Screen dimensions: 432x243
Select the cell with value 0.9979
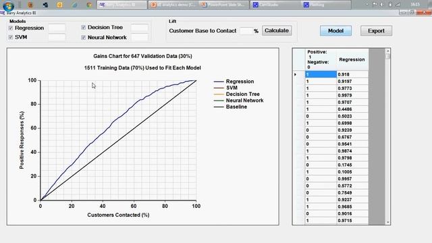coord(352,95)
